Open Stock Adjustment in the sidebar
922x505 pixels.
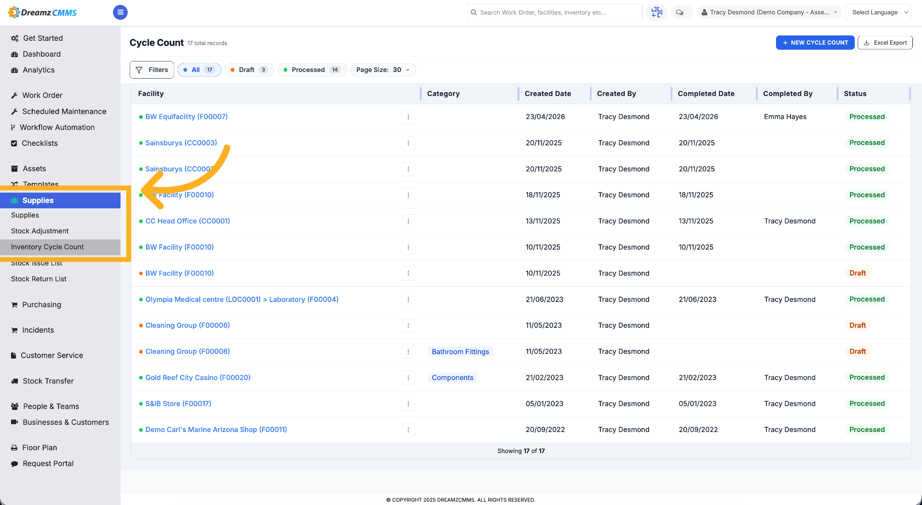point(40,231)
